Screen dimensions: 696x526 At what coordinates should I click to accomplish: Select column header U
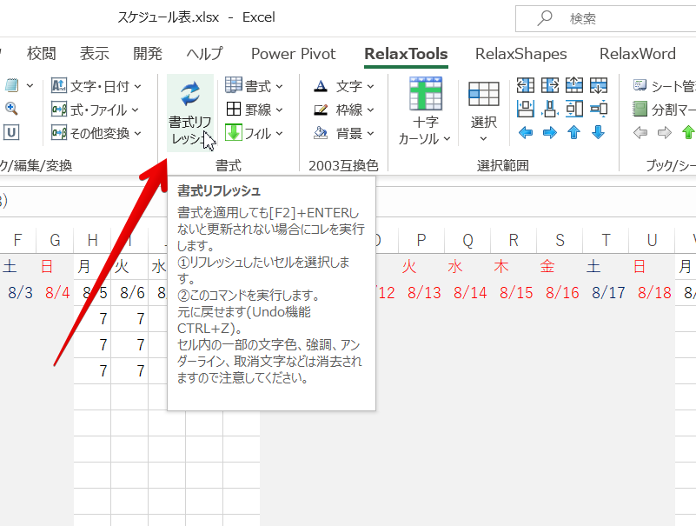click(x=652, y=240)
